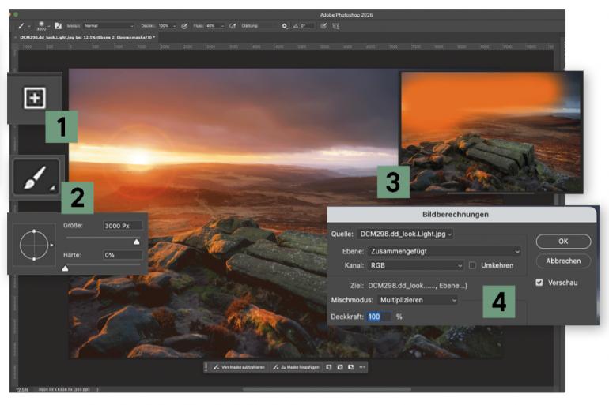The height and width of the screenshot is (405, 609).
Task: Open the Fluss 40% dropdown
Action: pyautogui.click(x=215, y=26)
